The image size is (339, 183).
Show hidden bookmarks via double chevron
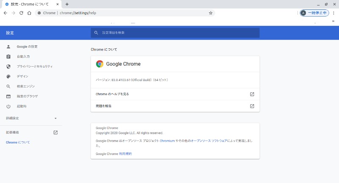click(x=333, y=21)
